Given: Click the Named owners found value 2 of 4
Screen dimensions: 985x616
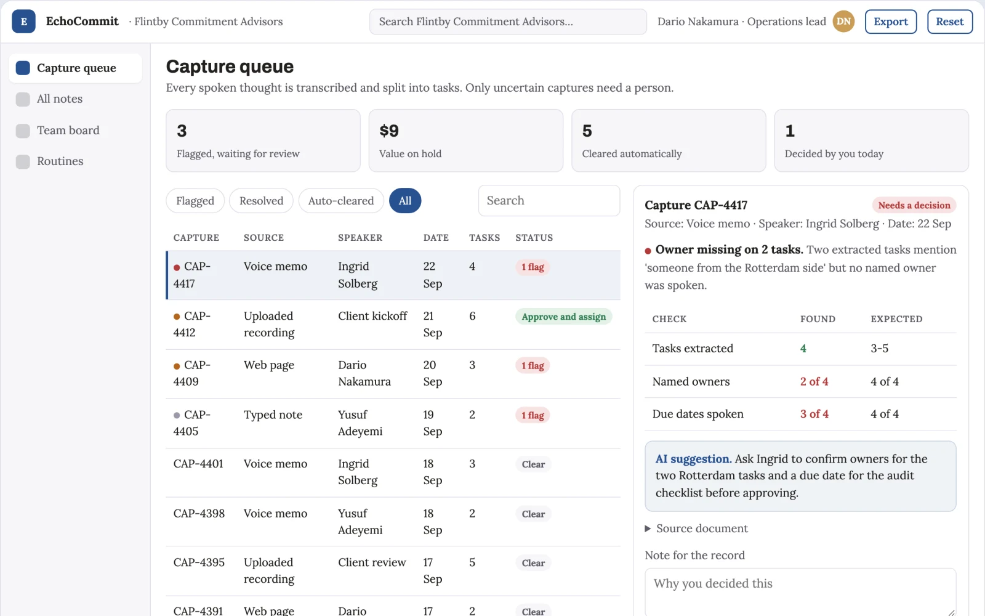Looking at the screenshot, I should [814, 382].
